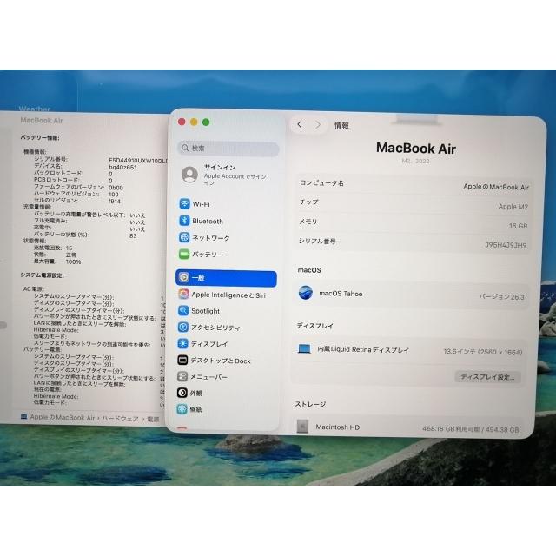The width and height of the screenshot is (556, 556).
Task: Click 電源 in System Information path bar
Action: click(x=153, y=419)
